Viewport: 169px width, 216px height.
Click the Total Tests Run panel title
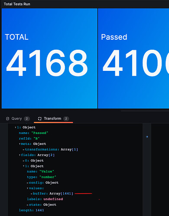pos(17,4)
